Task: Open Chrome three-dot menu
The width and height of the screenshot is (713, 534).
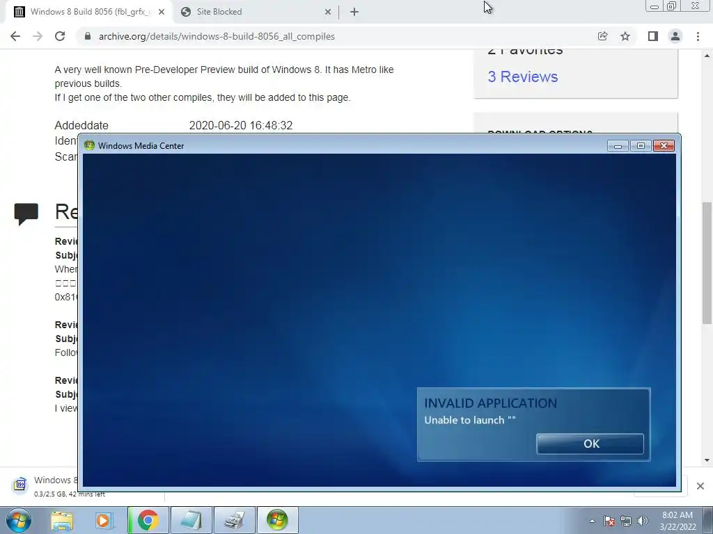Action: [x=698, y=36]
